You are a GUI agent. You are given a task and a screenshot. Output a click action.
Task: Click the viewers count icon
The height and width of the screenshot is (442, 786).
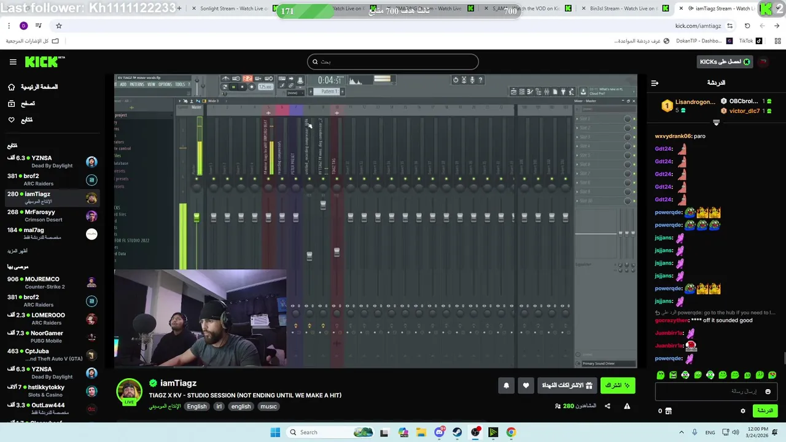[558, 406]
